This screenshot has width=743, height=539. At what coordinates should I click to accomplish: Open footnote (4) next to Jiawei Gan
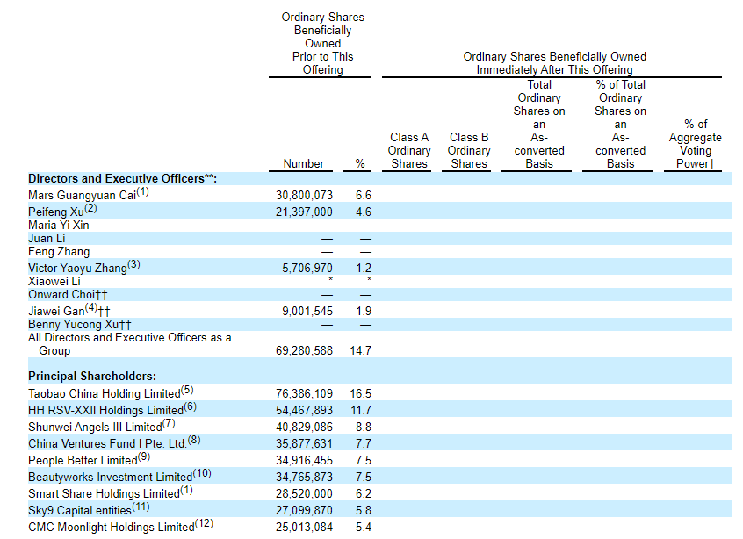91,308
